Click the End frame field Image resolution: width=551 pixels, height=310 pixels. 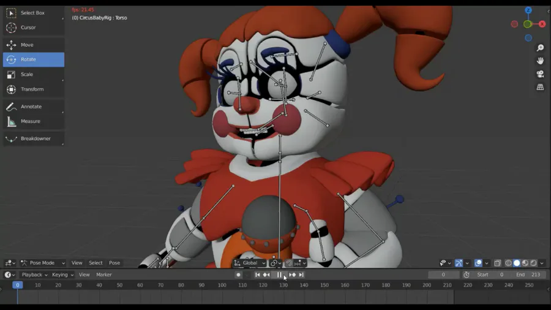pos(528,275)
